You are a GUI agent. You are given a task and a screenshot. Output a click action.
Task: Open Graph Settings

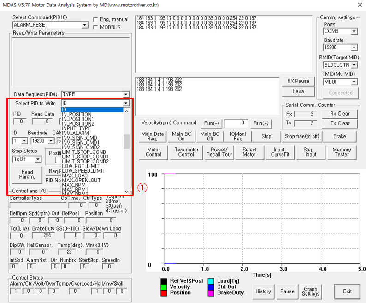click(311, 291)
